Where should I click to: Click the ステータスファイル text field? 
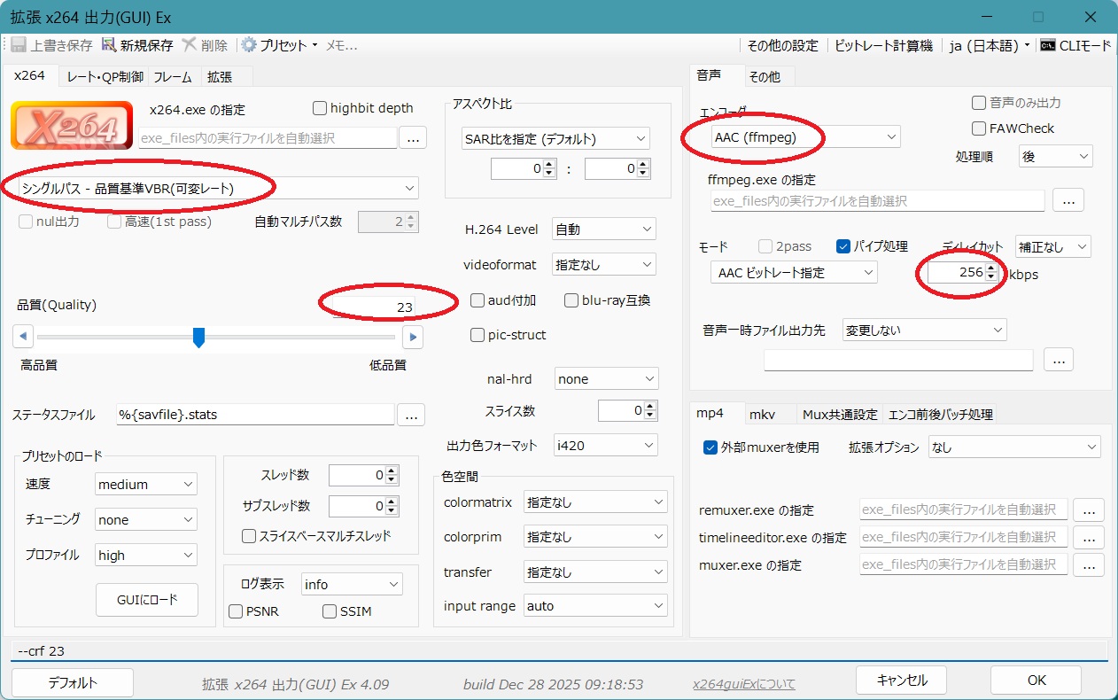[255, 415]
